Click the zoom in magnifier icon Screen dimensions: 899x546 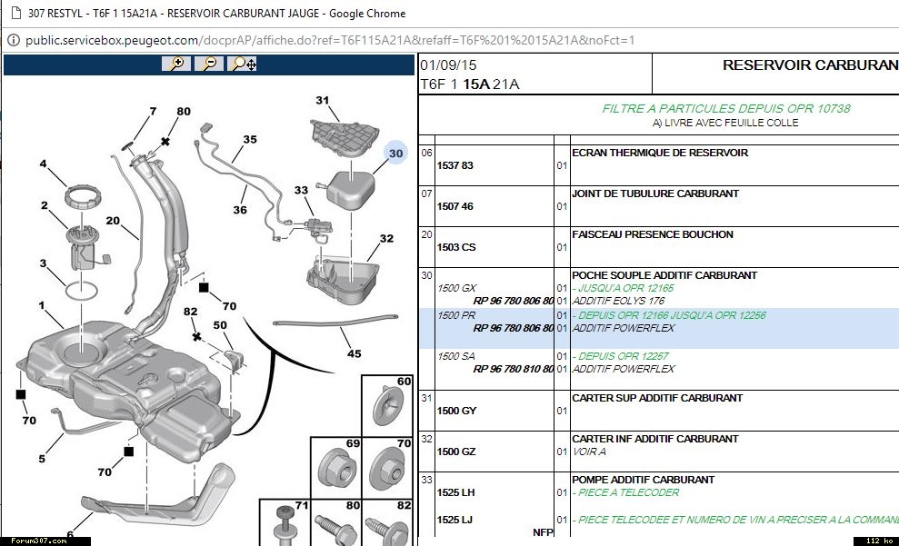point(176,64)
